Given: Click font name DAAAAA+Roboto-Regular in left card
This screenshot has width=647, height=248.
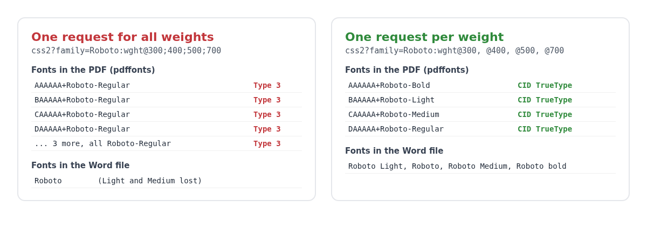Looking at the screenshot, I should pyautogui.click(x=82, y=129).
